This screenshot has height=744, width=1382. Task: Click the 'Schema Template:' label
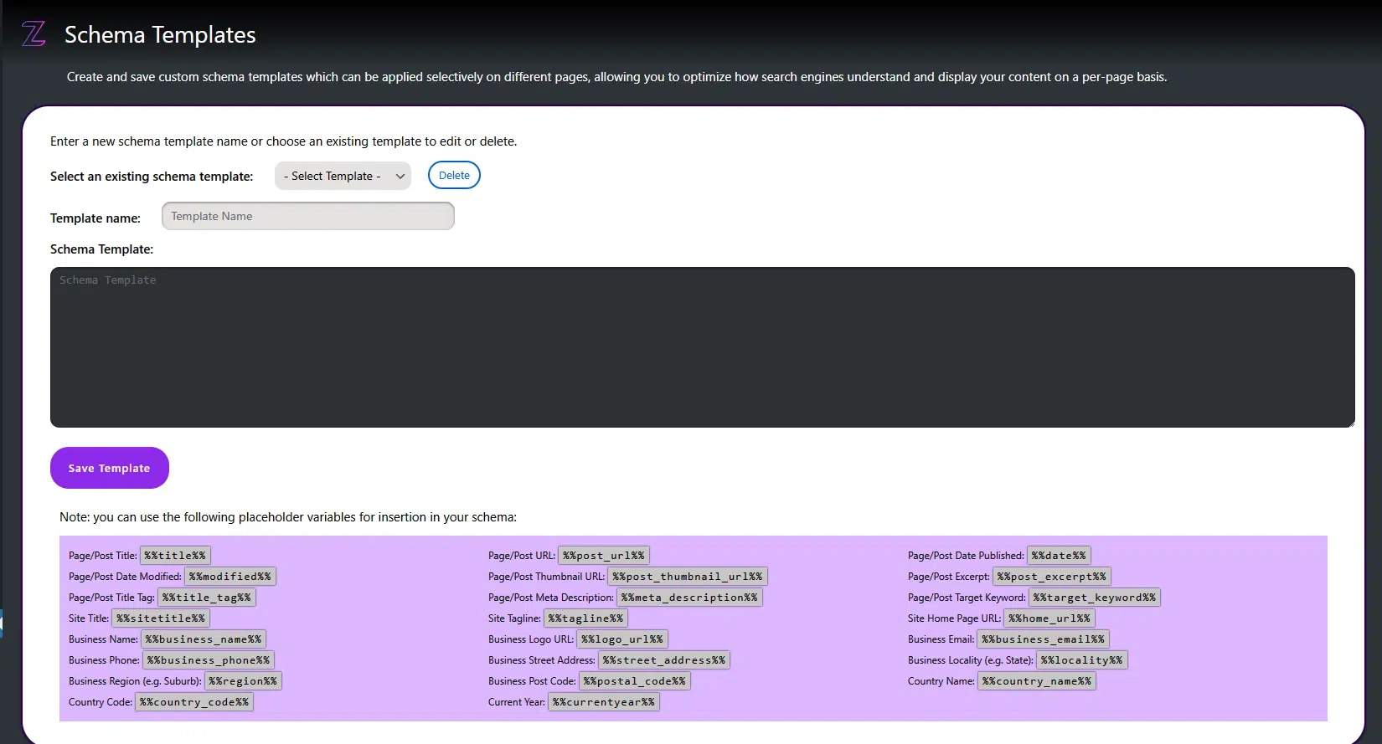(x=102, y=249)
